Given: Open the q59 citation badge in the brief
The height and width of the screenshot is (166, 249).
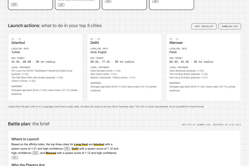Looking at the screenshot, I should (x=35, y=153).
